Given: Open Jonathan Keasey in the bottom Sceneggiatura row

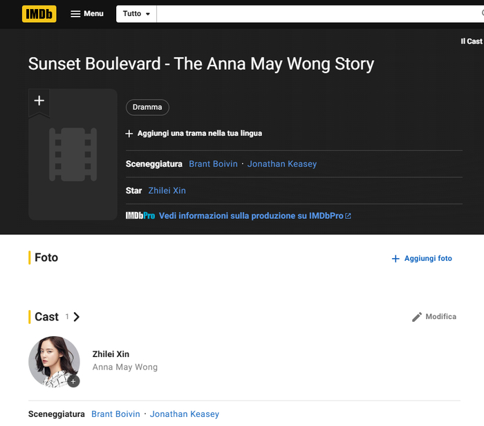Looking at the screenshot, I should 185,414.
